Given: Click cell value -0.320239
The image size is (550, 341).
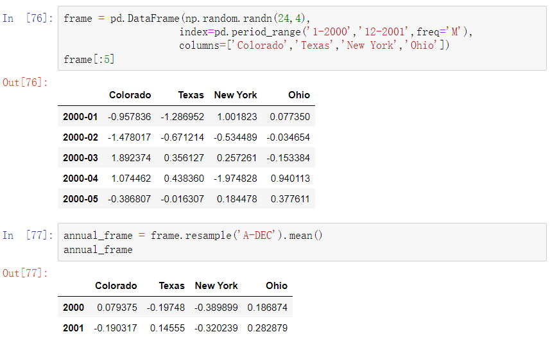Looking at the screenshot, I should click(216, 328).
